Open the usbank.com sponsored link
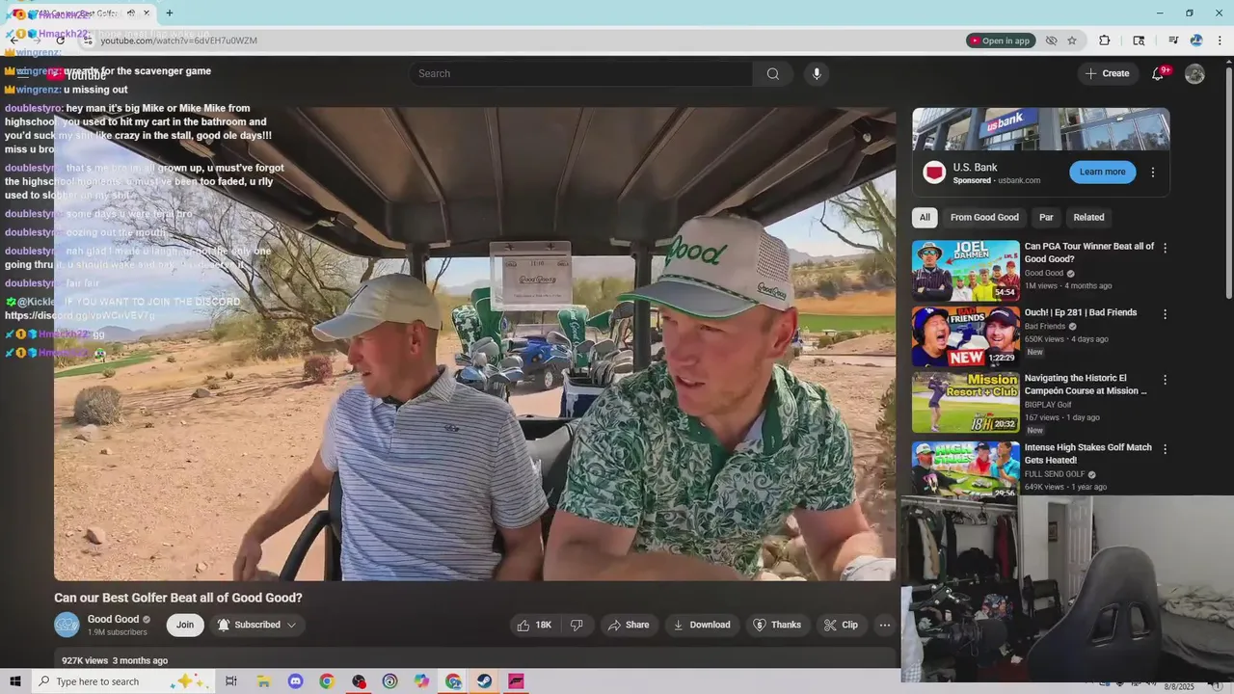This screenshot has width=1234, height=694. [1019, 180]
